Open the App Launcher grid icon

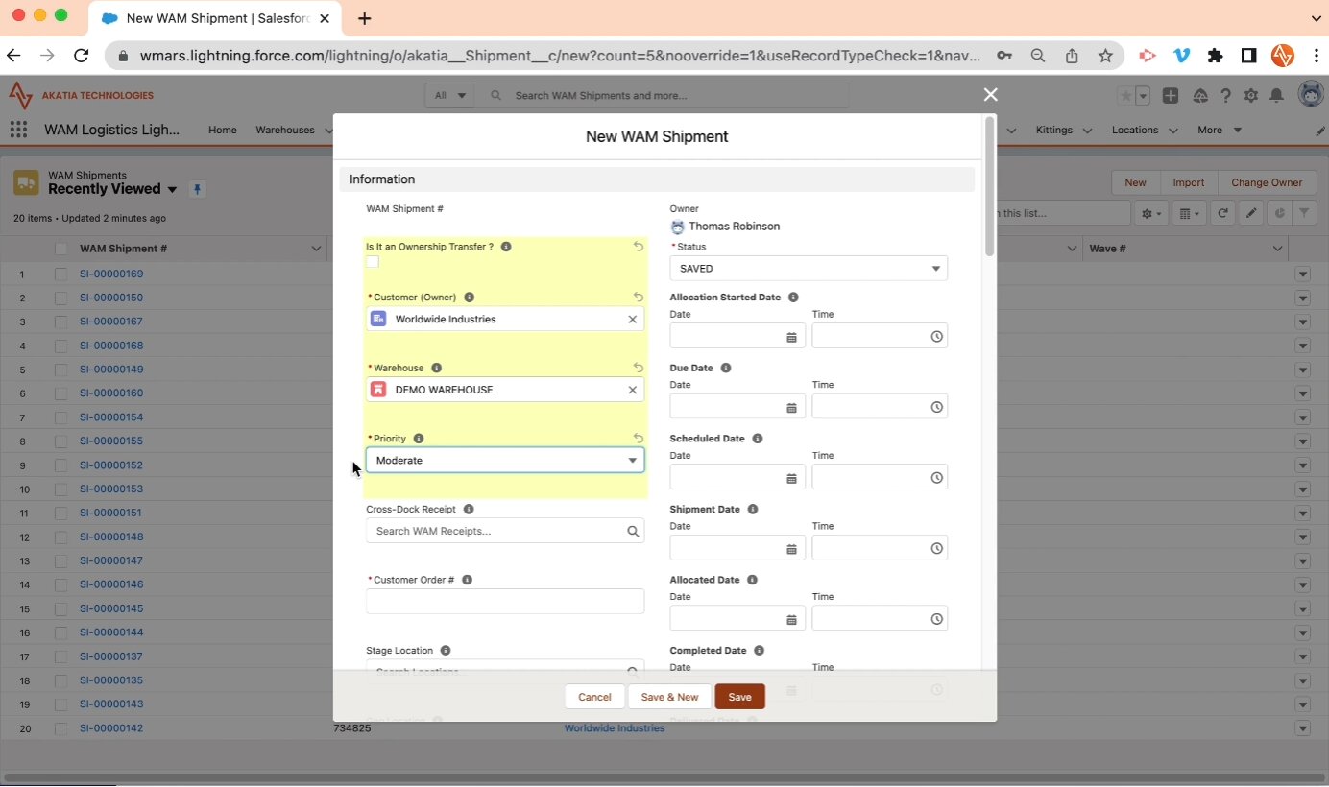(18, 130)
